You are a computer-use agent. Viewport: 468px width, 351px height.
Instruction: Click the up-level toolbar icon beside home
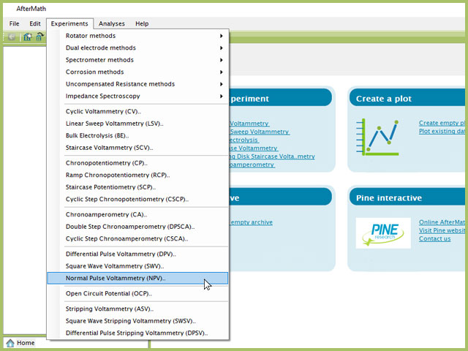[40, 37]
